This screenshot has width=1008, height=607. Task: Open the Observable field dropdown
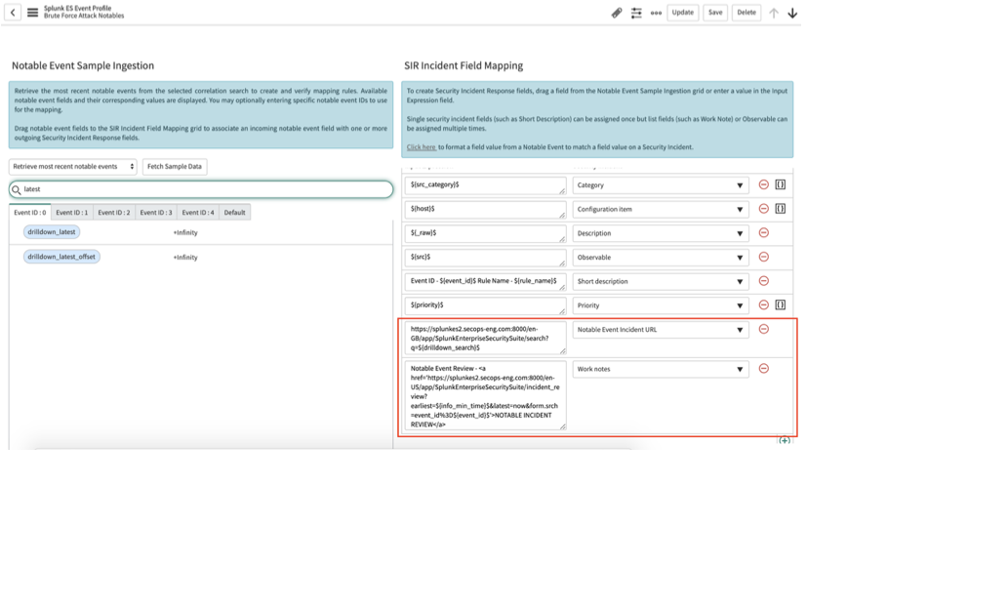(x=661, y=258)
